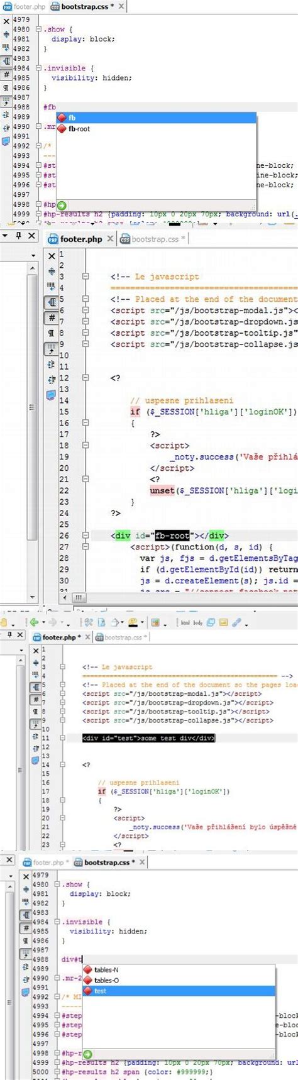Click the X sidebar icon in fb-root editor window
Viewport: 298px width, 1080px height.
[52, 256]
